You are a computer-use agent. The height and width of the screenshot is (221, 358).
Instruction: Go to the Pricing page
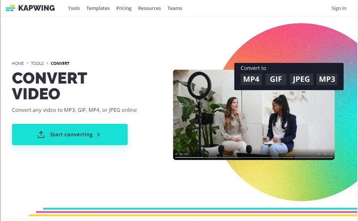124,8
